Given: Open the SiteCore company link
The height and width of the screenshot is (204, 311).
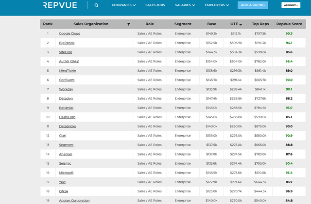Looking at the screenshot, I should tap(66, 52).
